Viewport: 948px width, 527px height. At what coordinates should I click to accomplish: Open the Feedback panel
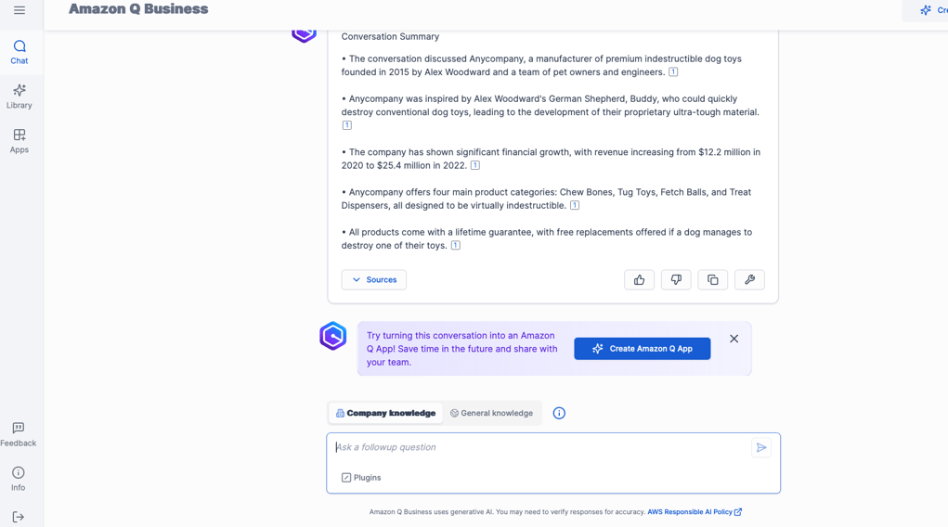pos(19,434)
